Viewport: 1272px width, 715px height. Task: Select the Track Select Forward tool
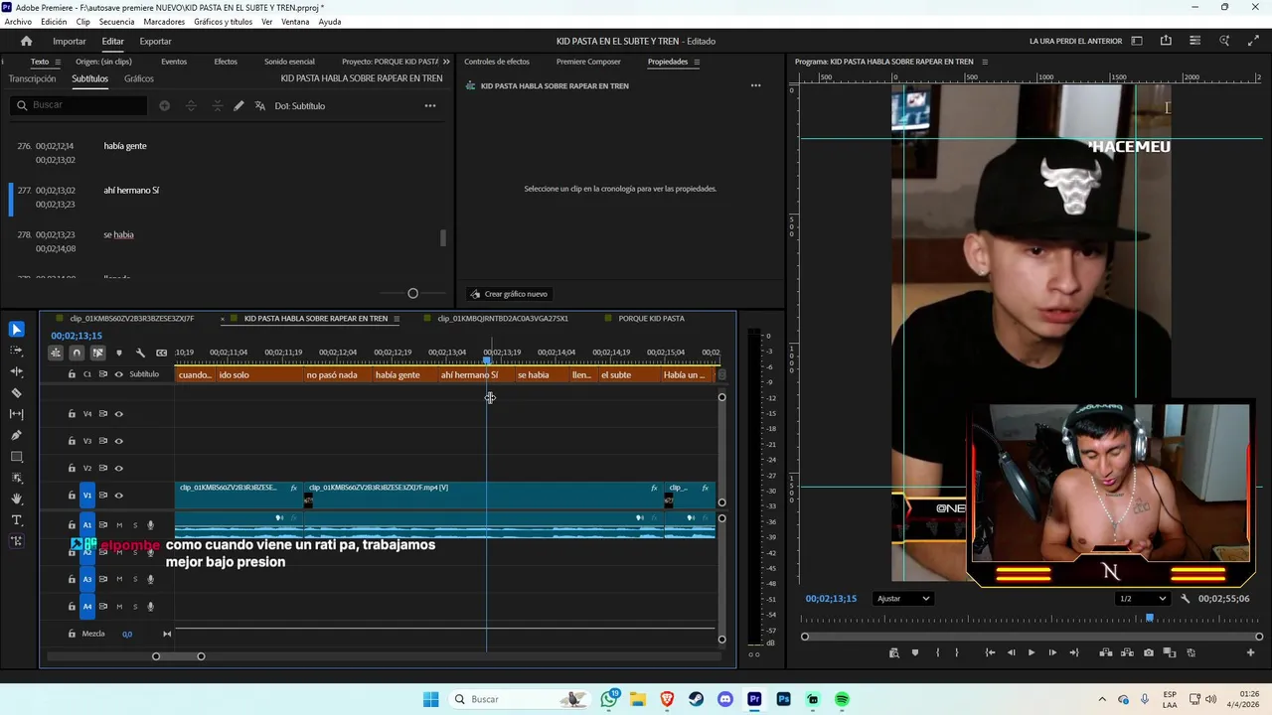click(x=16, y=351)
